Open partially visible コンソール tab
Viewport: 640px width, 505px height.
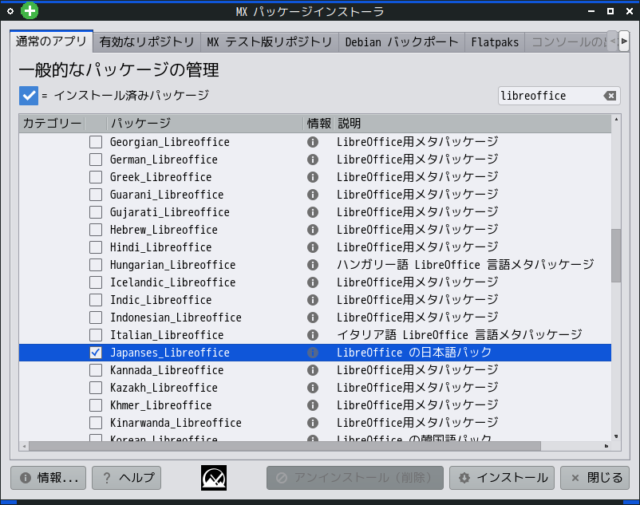(567, 42)
